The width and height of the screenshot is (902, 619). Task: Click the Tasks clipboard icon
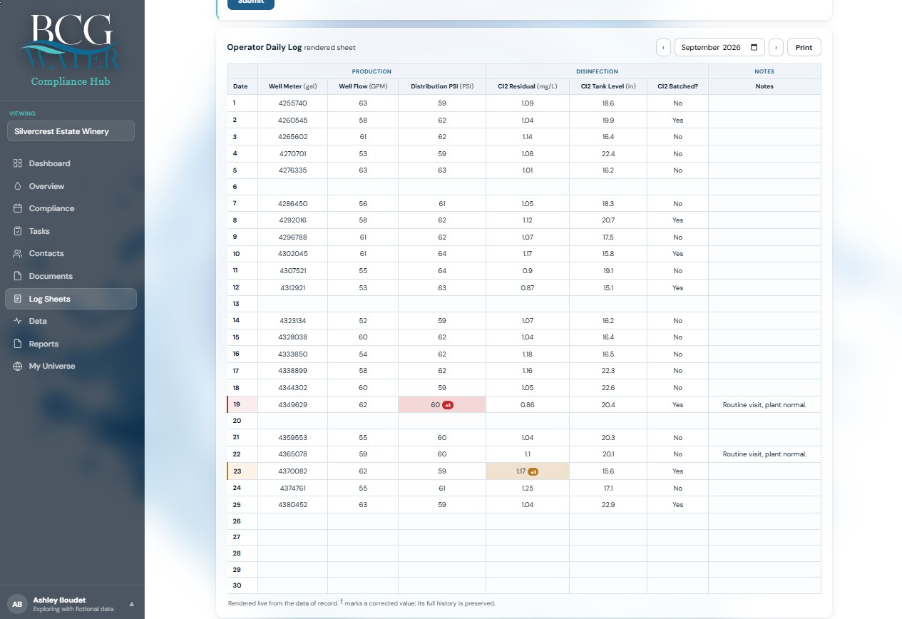tap(18, 231)
